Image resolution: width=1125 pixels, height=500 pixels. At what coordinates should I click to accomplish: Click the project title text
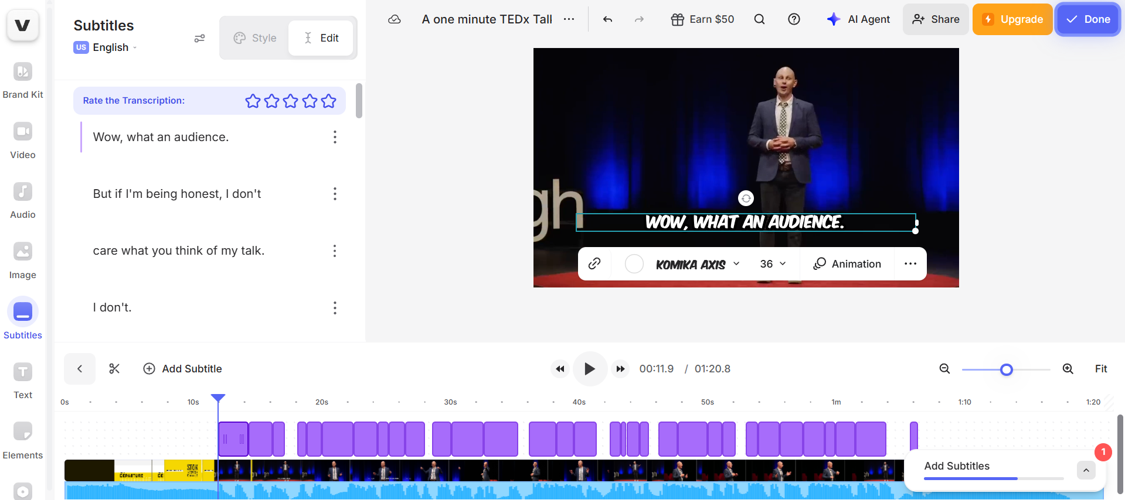(487, 19)
